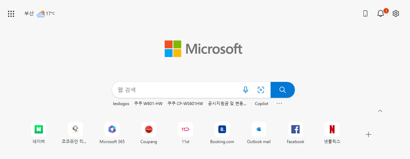Open the Facebook quick link icon
Viewport: 410px width, 159px height.
pyautogui.click(x=295, y=129)
